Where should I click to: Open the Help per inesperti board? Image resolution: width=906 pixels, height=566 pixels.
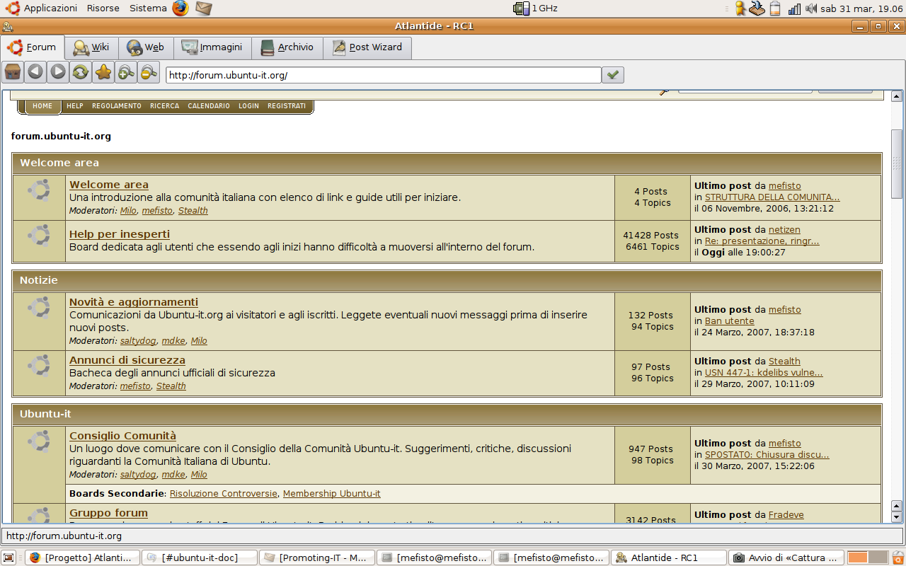click(120, 234)
